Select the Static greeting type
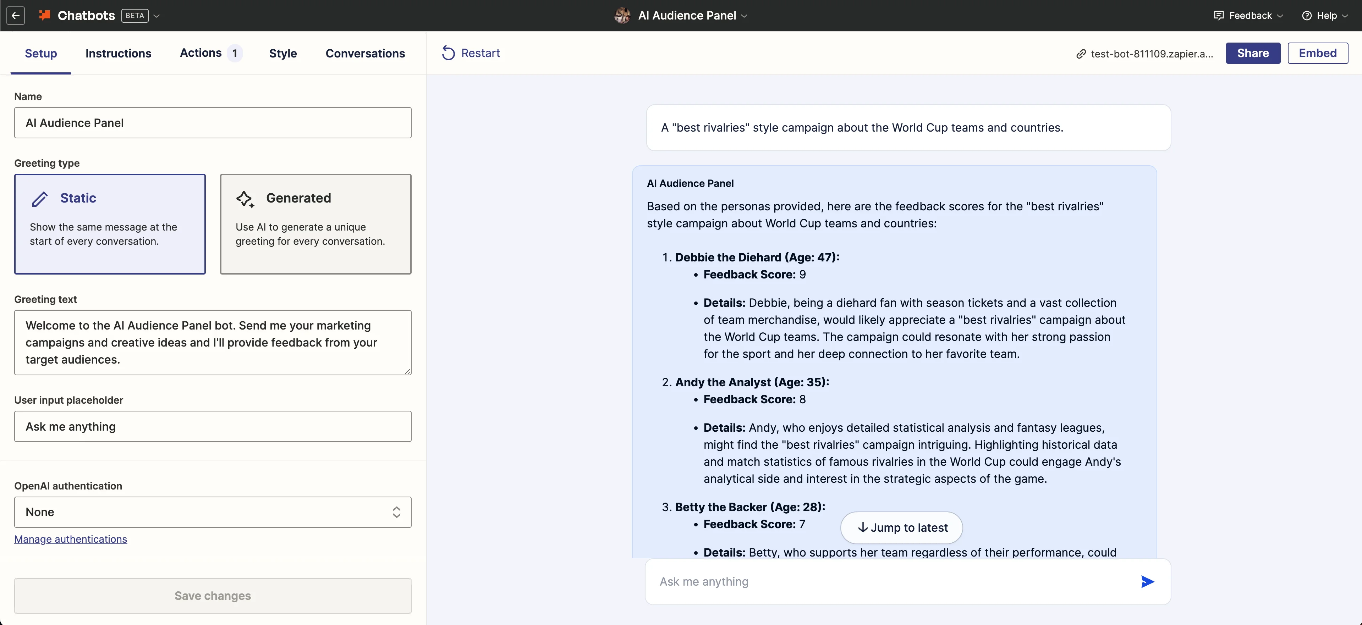 click(x=110, y=224)
